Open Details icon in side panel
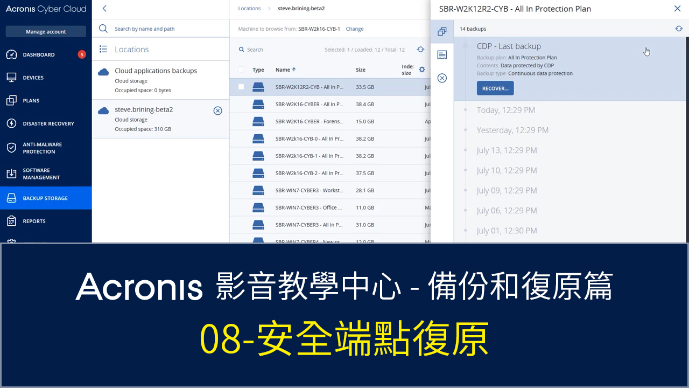Screen dimensions: 689x388 442,55
